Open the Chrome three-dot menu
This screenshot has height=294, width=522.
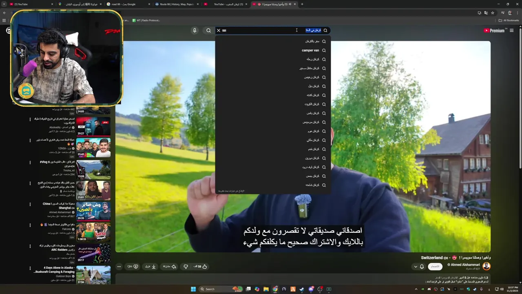point(517,13)
